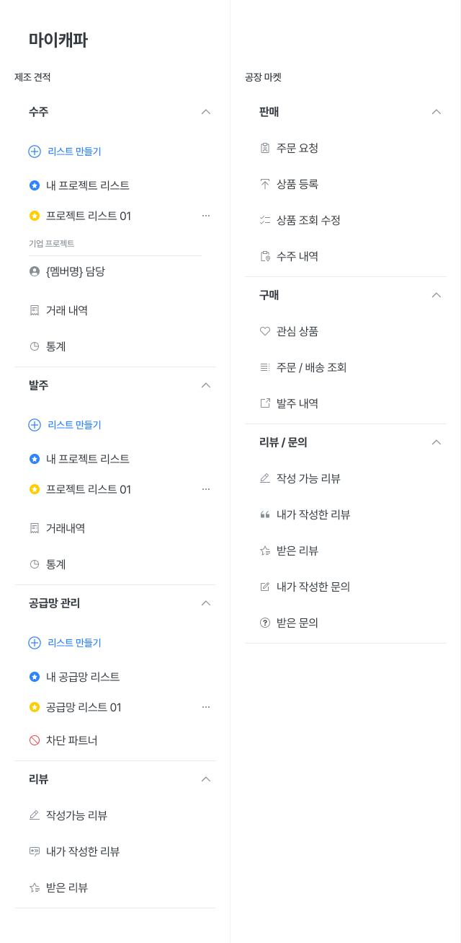This screenshot has width=461, height=943.
Task: Click the clock icon for 통계 under 수주
Action: pos(34,346)
